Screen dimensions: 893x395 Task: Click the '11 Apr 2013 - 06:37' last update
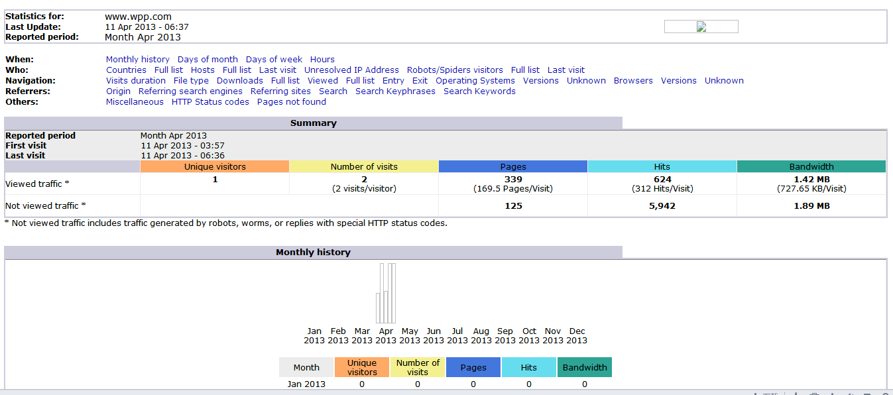147,27
